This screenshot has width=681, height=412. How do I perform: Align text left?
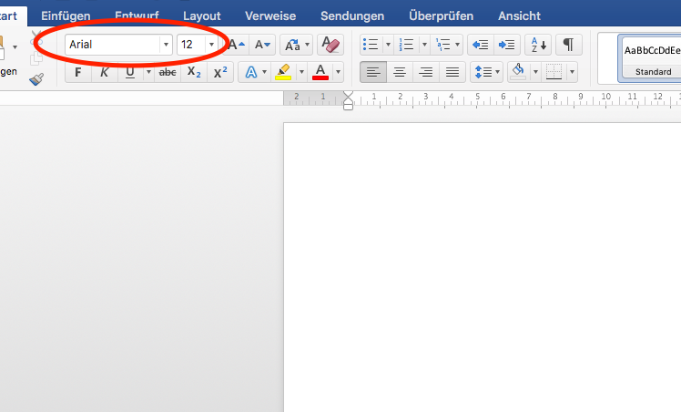pyautogui.click(x=373, y=72)
